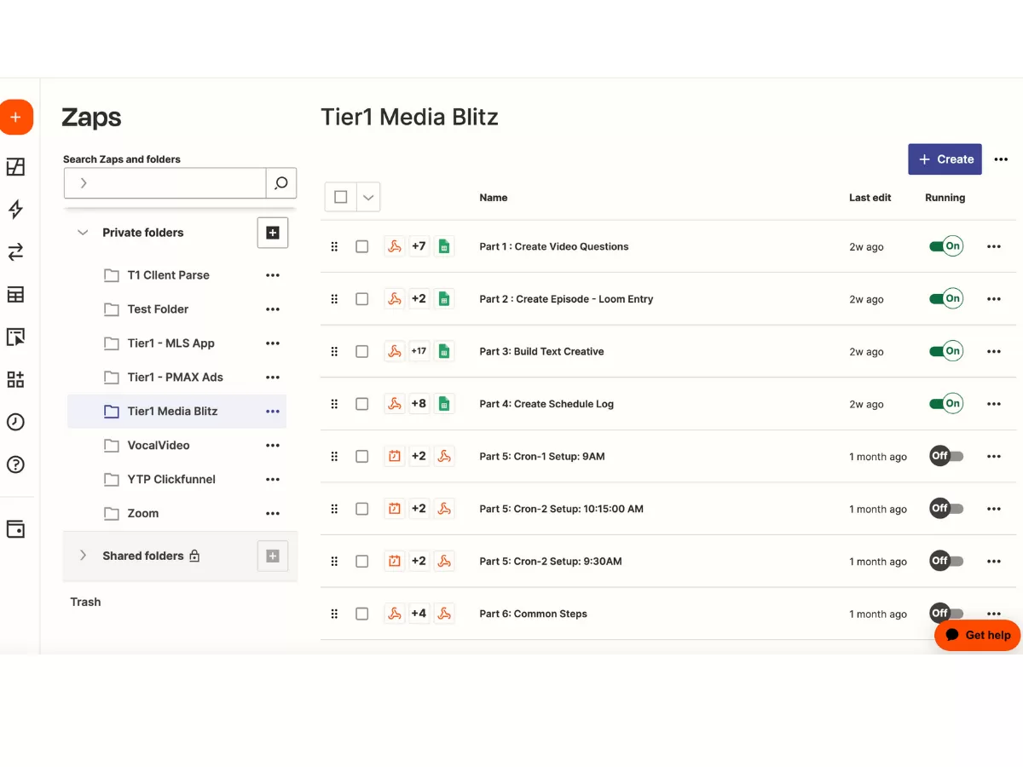
Task: Click drag handle for Part 6: Common Steps
Action: tap(334, 614)
